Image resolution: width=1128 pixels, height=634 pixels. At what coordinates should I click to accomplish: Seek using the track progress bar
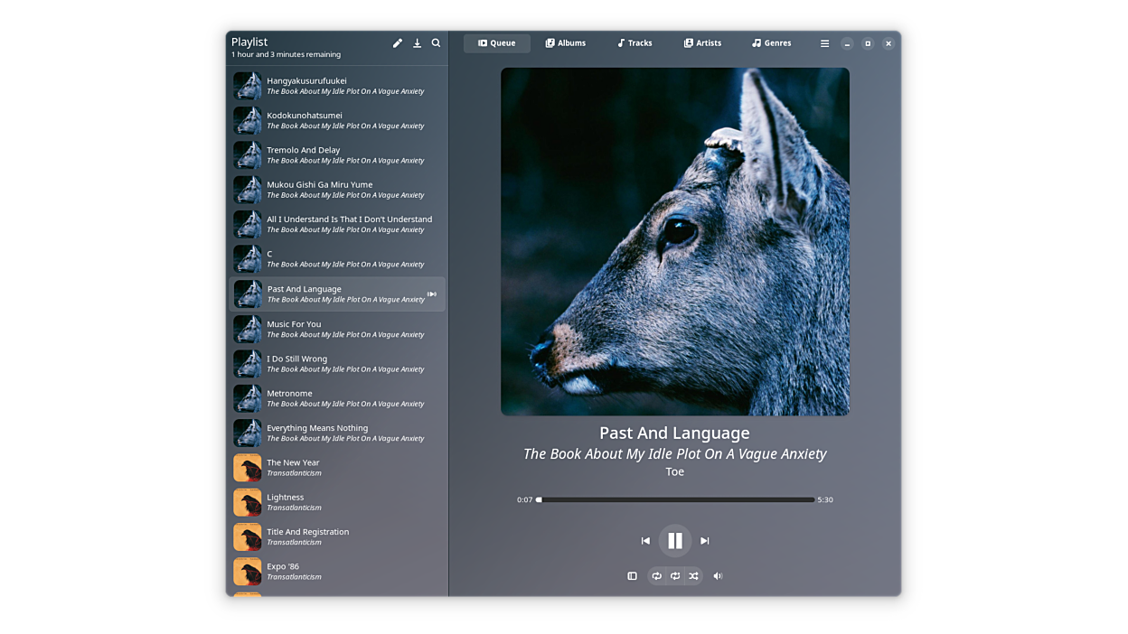pos(676,499)
